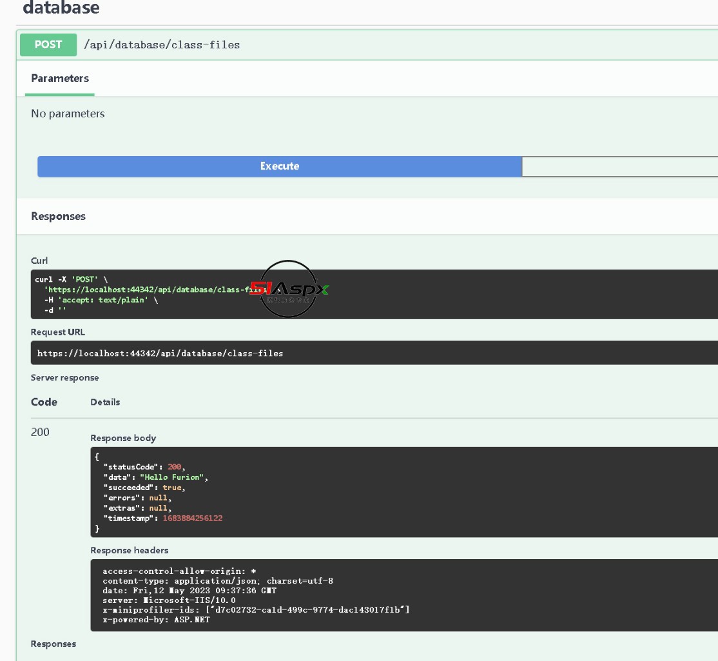Click the No parameters text
718x661 pixels.
(68, 114)
